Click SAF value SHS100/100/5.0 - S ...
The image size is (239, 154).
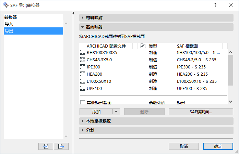(x=198, y=52)
